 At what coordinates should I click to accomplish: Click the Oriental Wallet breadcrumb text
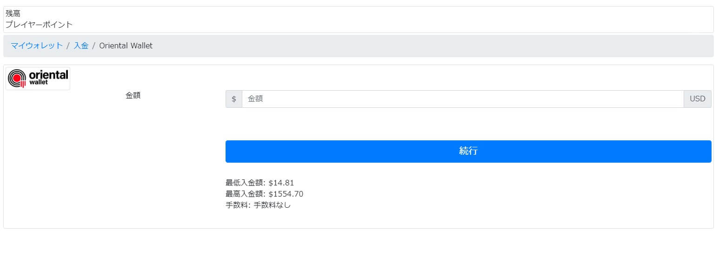coord(126,46)
